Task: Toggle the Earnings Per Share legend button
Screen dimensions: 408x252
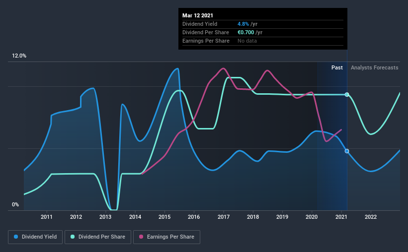Action: [167, 237]
